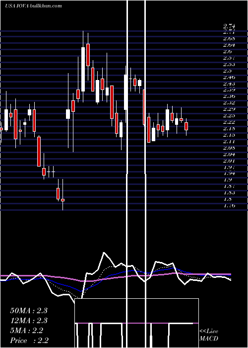Click the 50MA : 2.3 readout
Screen dimensions: 248x348
tap(29, 311)
